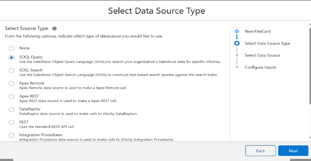This screenshot has width=311, height=161.
Task: Select the SOQL Query radio button
Action: click(12, 57)
